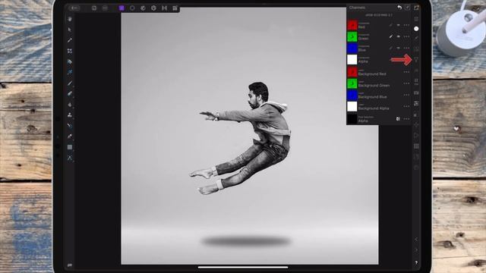Select the composite Alpha white thumbnail
The height and width of the screenshot is (273, 486).
[352, 59]
